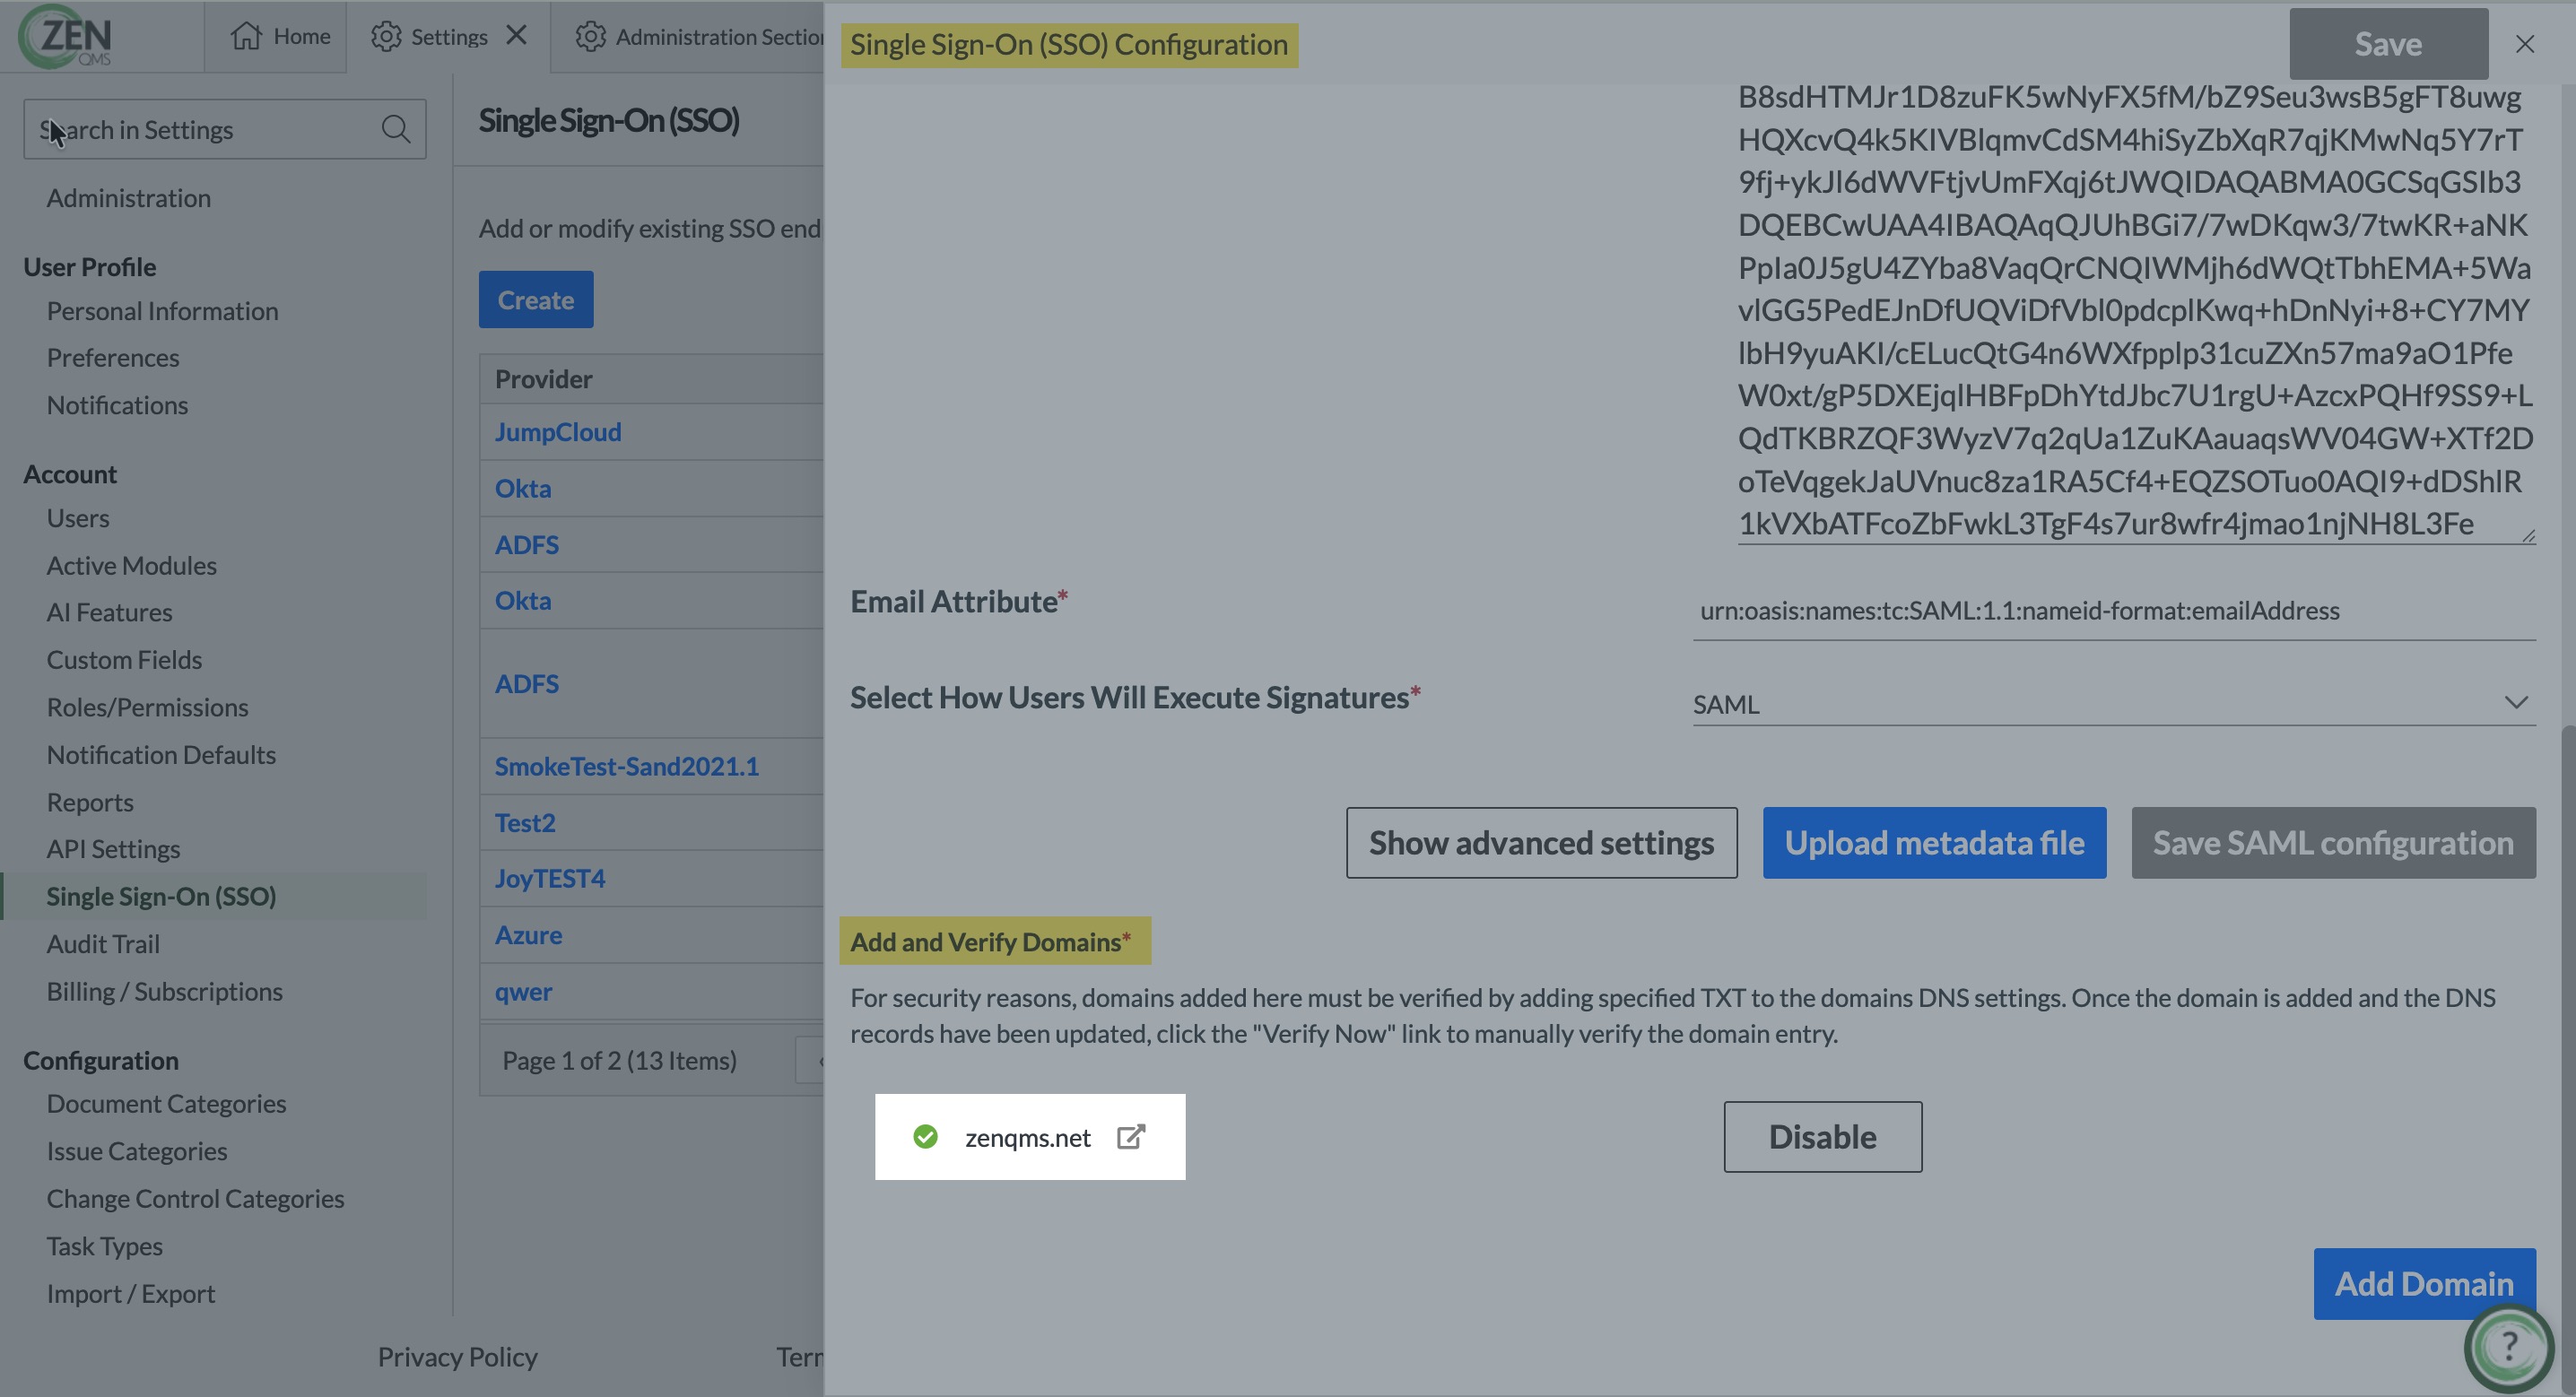This screenshot has width=2576, height=1397.
Task: Open Document Categories configuration
Action: click(166, 1104)
